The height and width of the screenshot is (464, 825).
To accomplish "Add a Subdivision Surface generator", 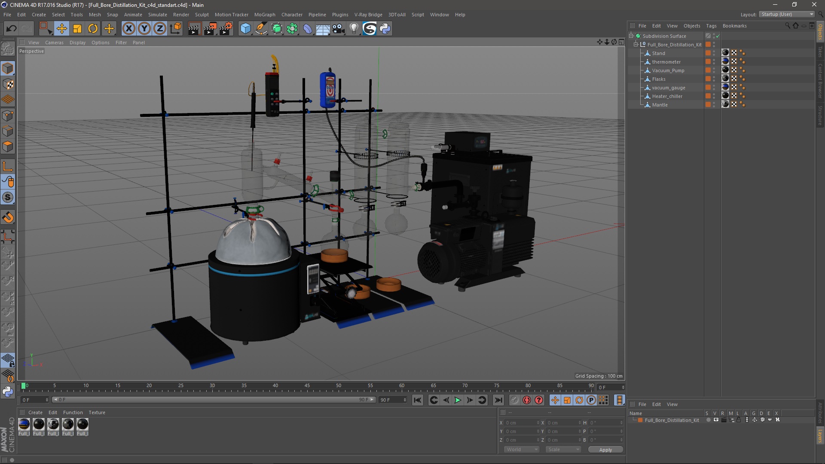I will tap(277, 29).
